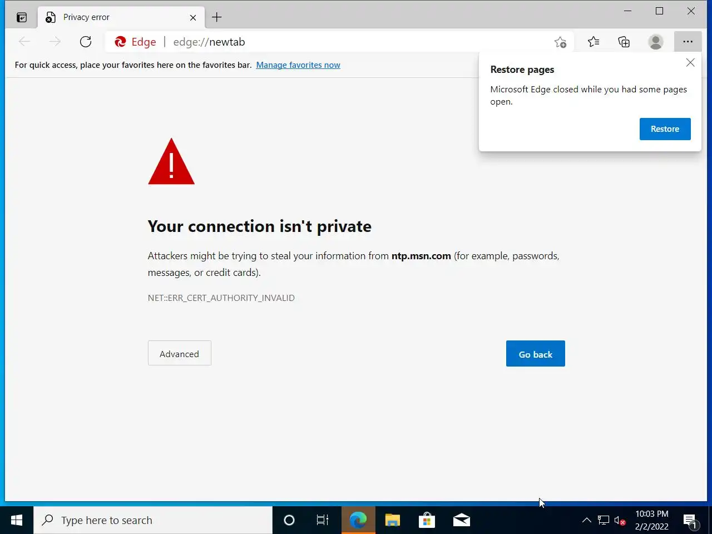Screen dimensions: 712x534
Task: Click the Advanced button
Action: coord(180,353)
